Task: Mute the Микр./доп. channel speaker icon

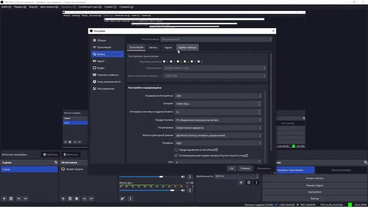Action: 183,190
